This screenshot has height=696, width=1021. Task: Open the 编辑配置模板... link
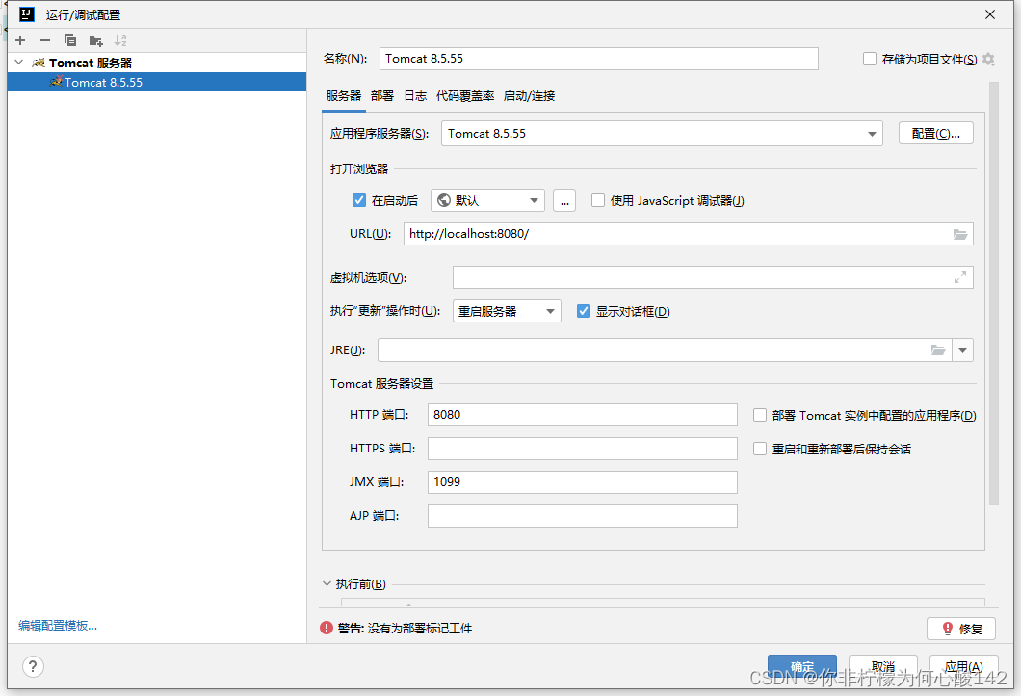point(57,626)
